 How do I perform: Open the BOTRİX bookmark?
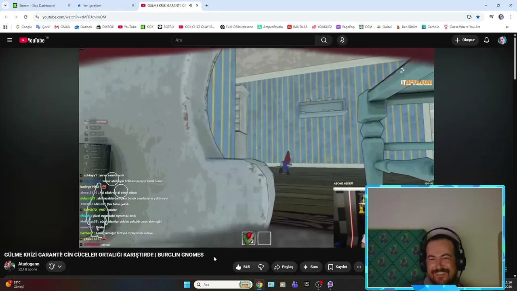[x=166, y=27]
